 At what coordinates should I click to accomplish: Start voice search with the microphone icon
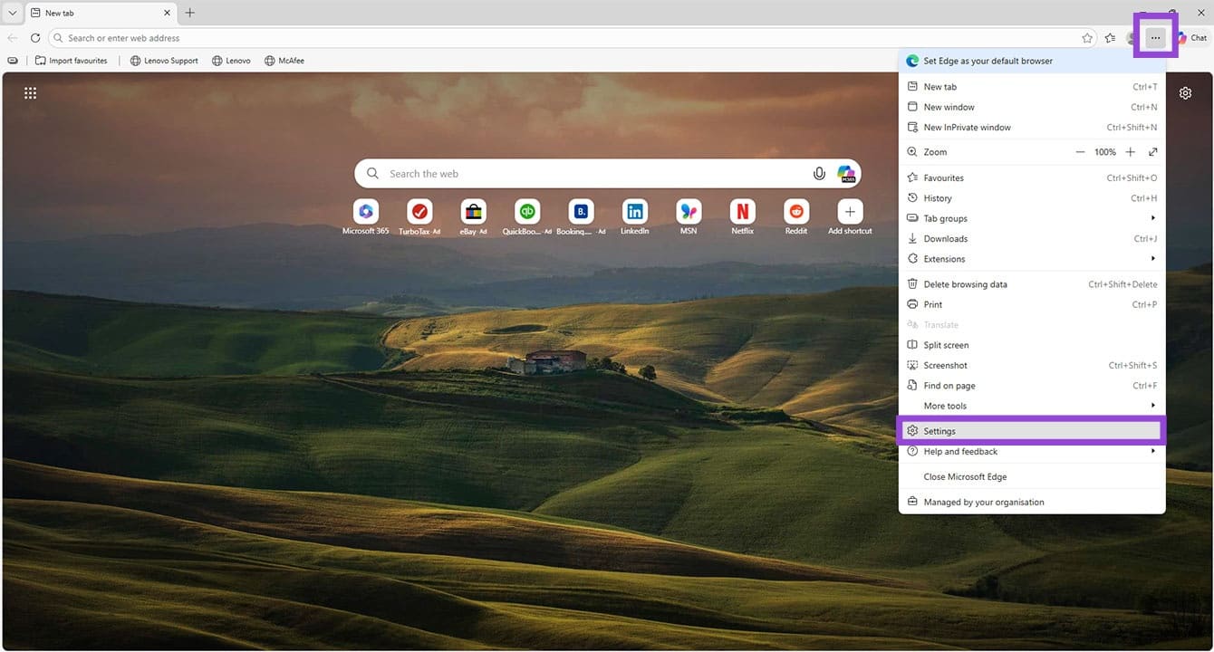(819, 173)
